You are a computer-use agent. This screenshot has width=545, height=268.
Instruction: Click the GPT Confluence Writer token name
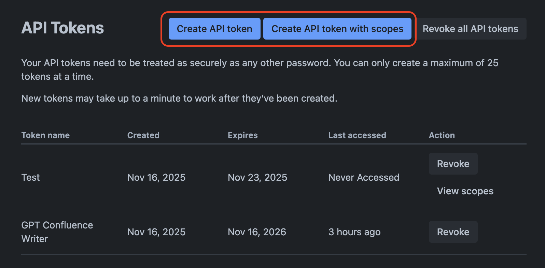click(57, 232)
